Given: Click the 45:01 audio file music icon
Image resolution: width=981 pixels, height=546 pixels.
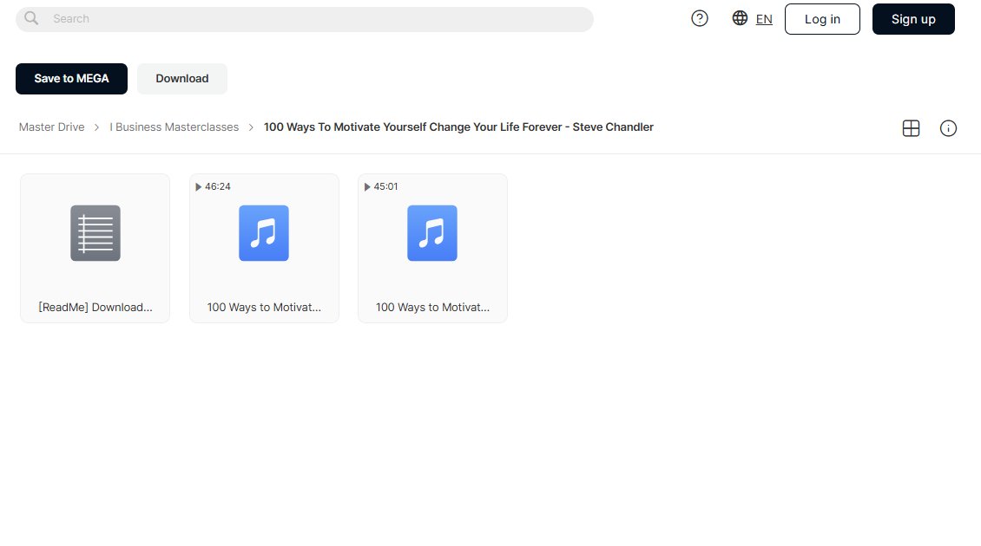Looking at the screenshot, I should (432, 233).
